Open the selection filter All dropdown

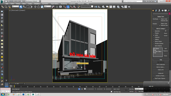[15, 6]
